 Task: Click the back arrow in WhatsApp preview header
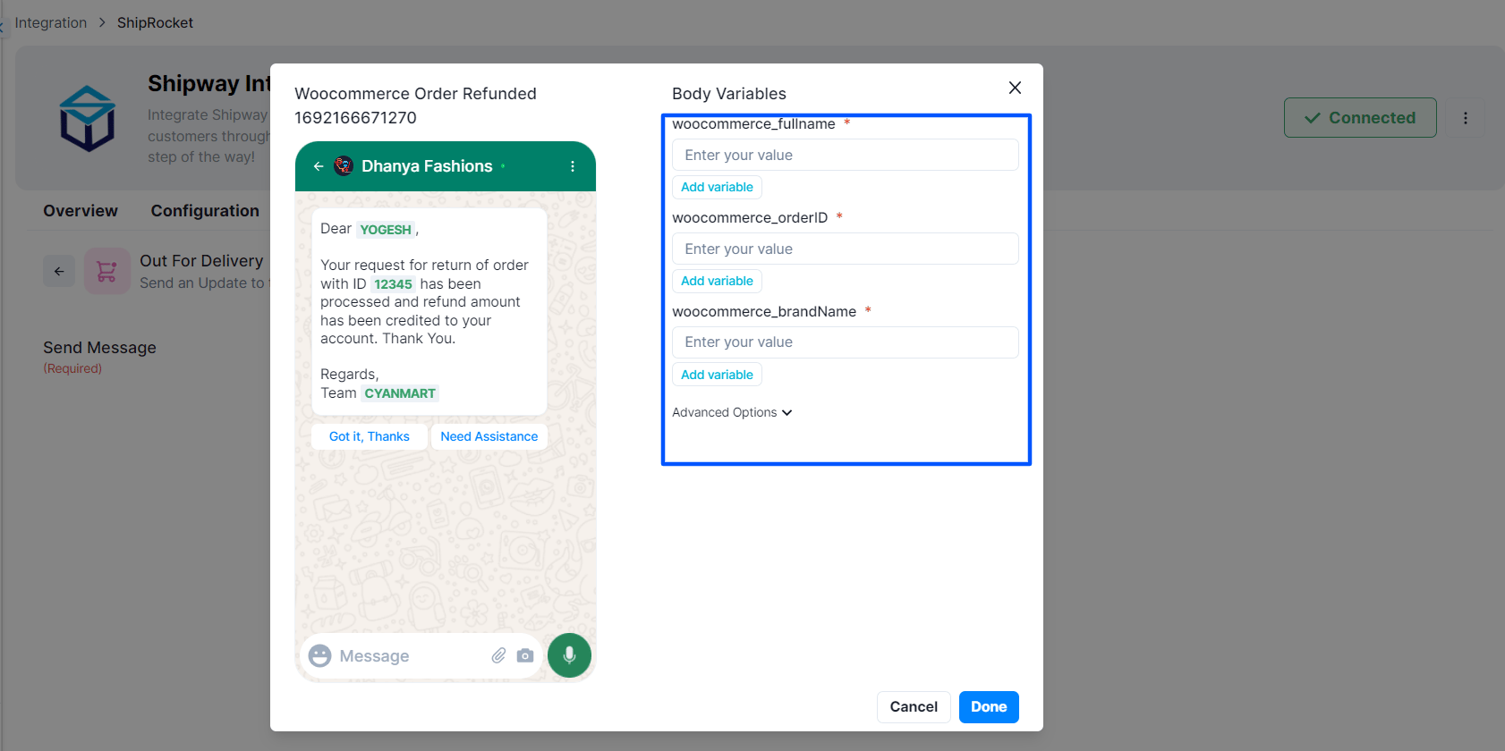[x=319, y=166]
